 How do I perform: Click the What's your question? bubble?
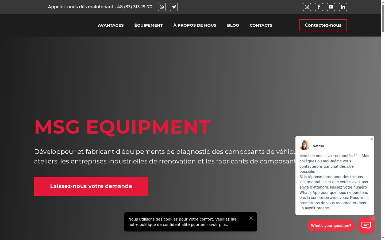[331, 226]
